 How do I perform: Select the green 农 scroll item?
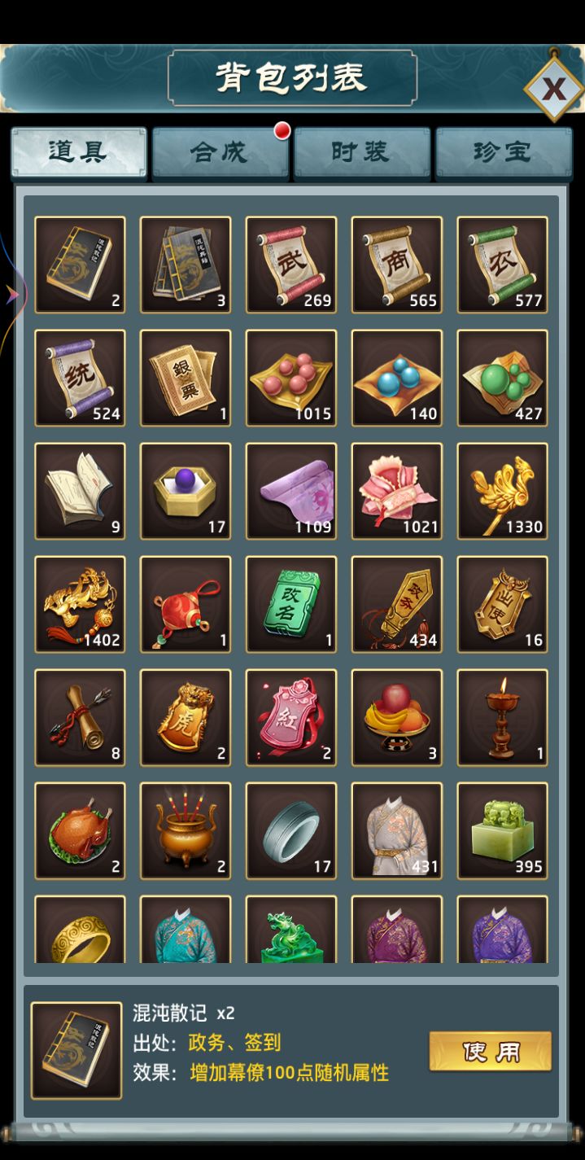point(503,265)
